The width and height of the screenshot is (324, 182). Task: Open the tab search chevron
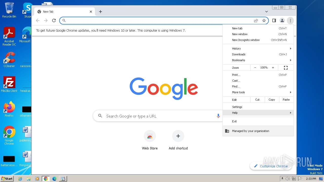(267, 12)
